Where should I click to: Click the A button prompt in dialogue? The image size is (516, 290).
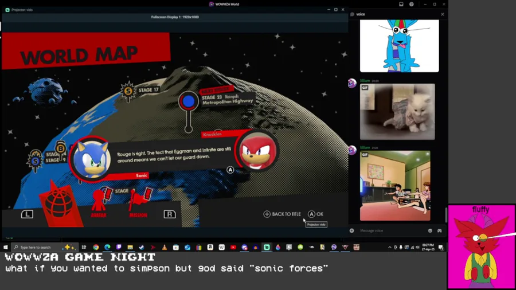pyautogui.click(x=230, y=170)
